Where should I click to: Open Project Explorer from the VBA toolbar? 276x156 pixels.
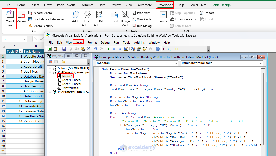(x=133, y=49)
